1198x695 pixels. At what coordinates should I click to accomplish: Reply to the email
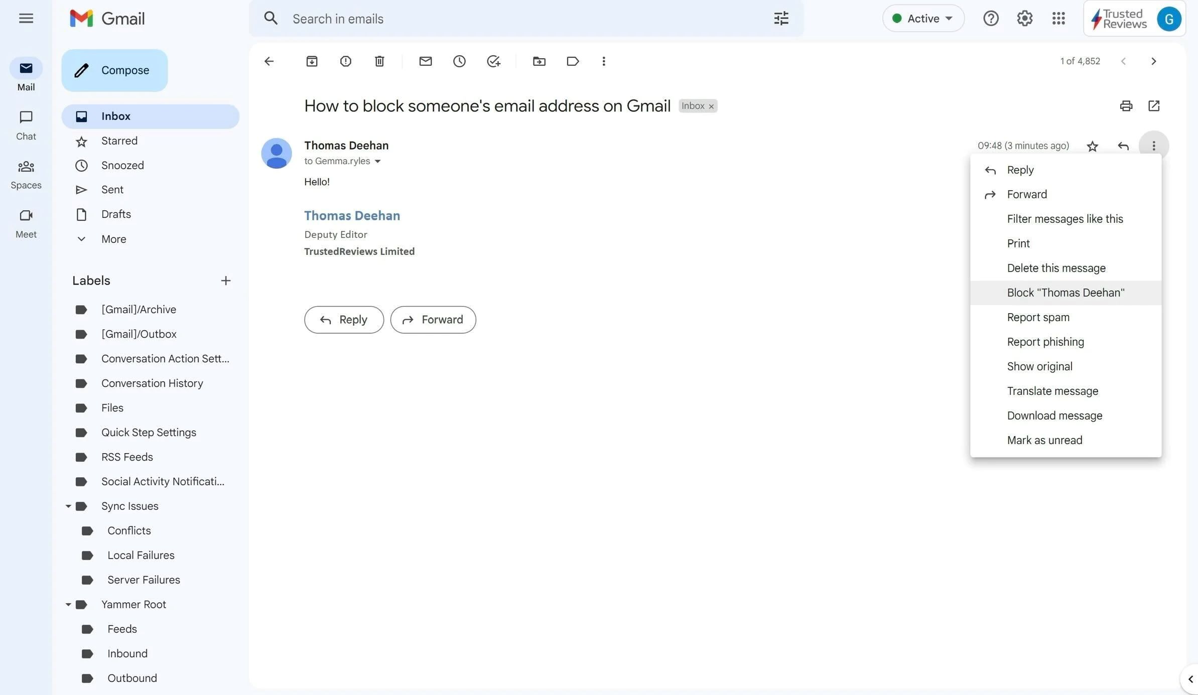343,320
